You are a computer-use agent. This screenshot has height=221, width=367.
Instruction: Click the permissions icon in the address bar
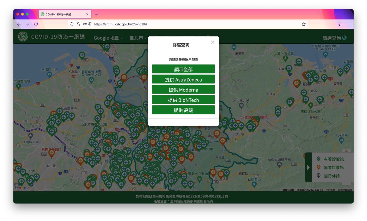pos(84,24)
